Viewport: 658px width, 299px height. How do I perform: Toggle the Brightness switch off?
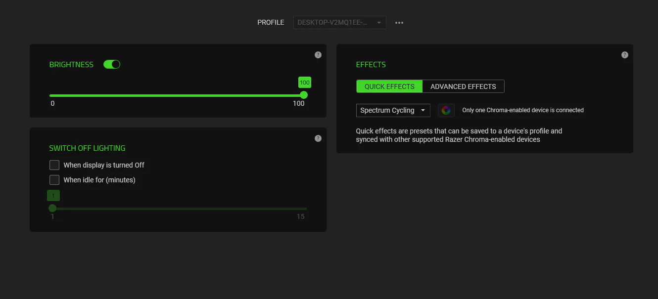(x=112, y=64)
